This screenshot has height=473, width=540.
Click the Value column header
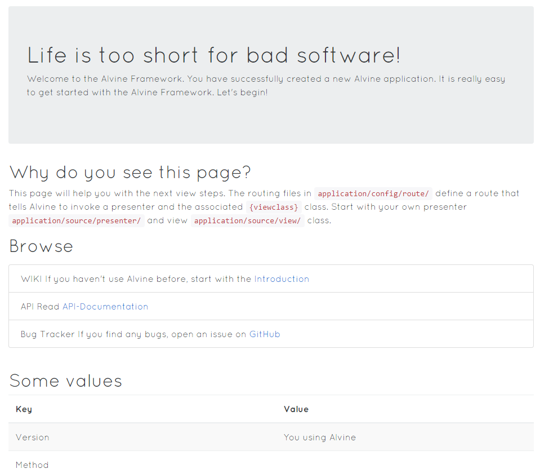[296, 409]
